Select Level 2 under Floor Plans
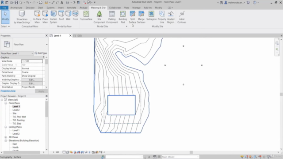This screenshot has width=283, height=159. point(16,110)
